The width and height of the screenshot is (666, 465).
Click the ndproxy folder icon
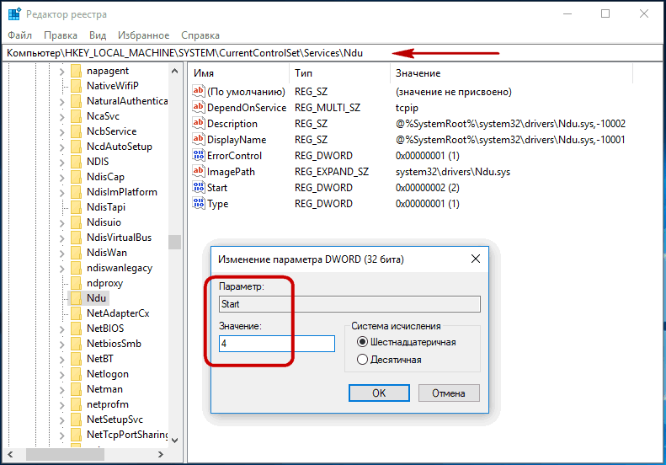76,283
